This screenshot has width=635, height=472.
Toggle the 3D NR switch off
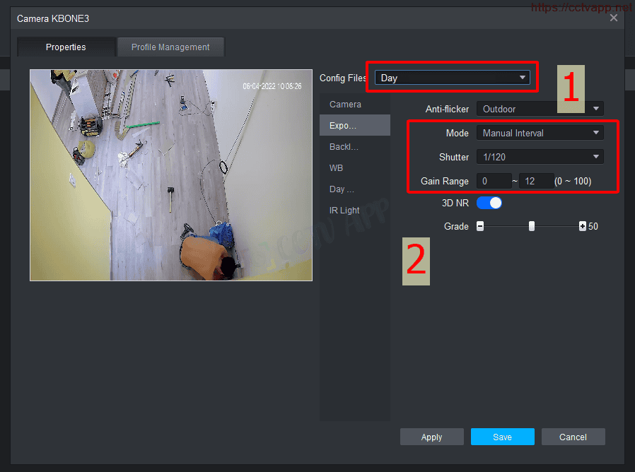click(x=489, y=203)
